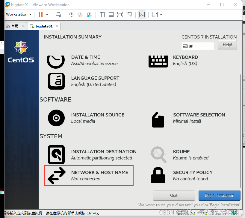Click the Quit button
The width and height of the screenshot is (245, 218).
(174, 195)
